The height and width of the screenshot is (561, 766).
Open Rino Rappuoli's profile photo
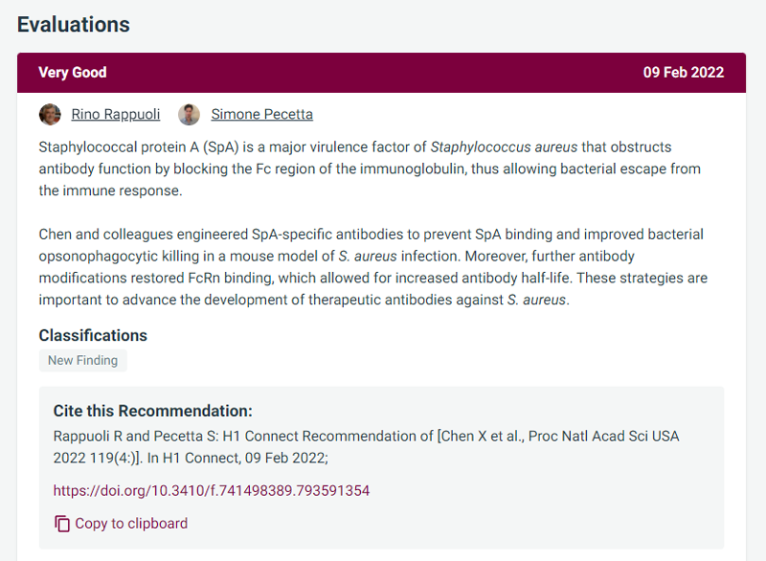pyautogui.click(x=50, y=114)
